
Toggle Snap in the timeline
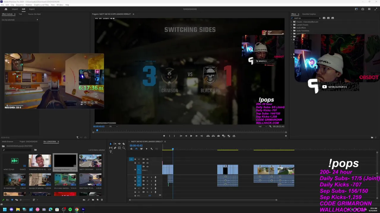pos(136,149)
